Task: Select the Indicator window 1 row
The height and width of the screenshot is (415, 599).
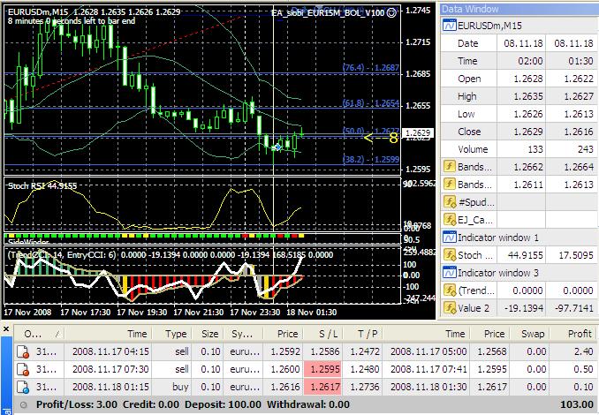Action: tap(519, 238)
